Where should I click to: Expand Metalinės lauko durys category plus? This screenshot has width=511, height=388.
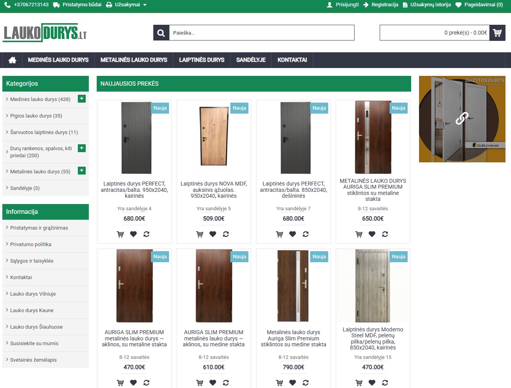pyautogui.click(x=82, y=171)
